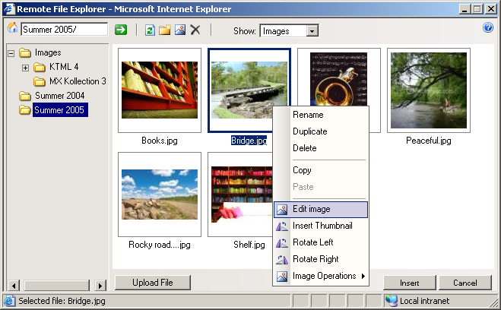Click the Refresh toolbar icon
This screenshot has height=310, width=501.
150,30
